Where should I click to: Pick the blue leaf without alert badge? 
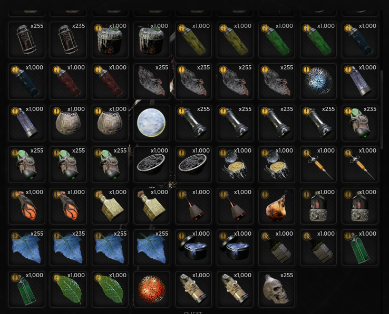tap(151, 248)
